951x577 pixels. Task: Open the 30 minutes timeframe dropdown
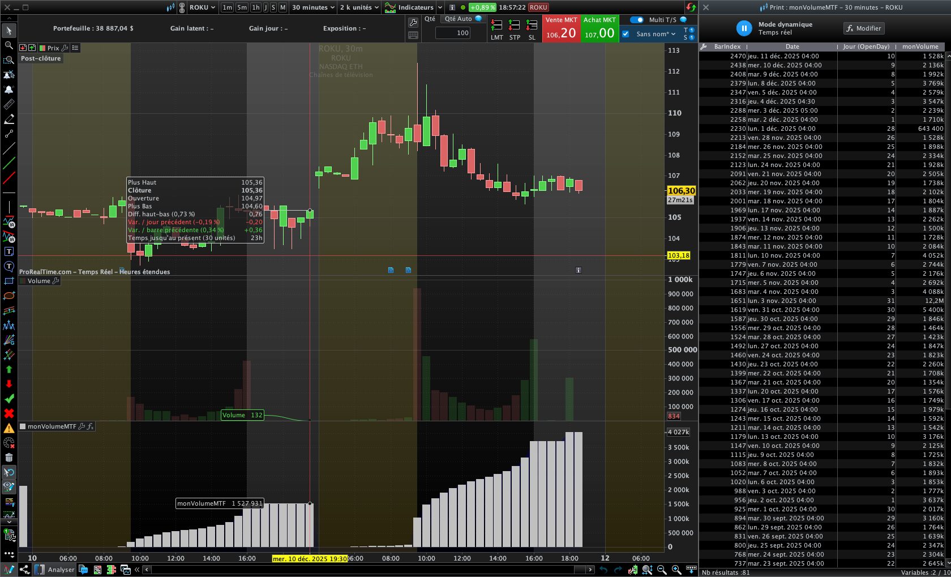pos(313,7)
